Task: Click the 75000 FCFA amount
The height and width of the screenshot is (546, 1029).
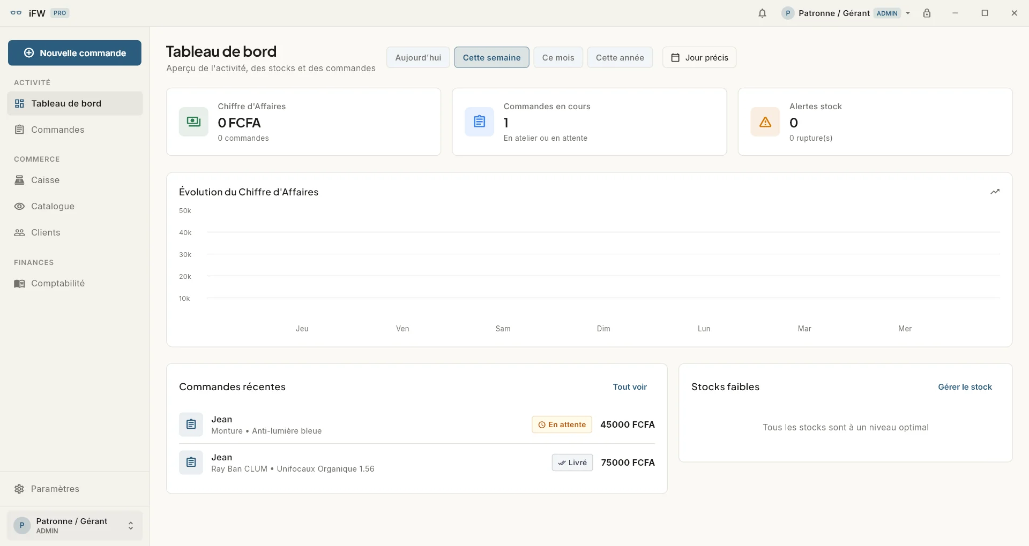Action: (628, 462)
